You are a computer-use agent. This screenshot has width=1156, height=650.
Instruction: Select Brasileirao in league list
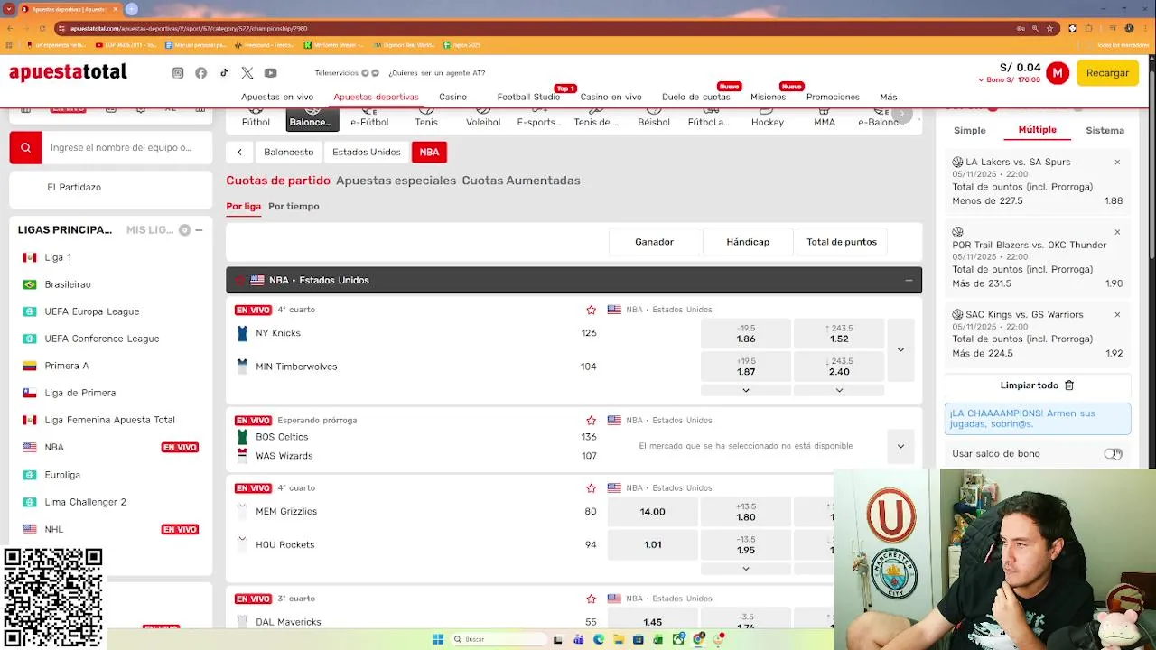[x=68, y=284]
